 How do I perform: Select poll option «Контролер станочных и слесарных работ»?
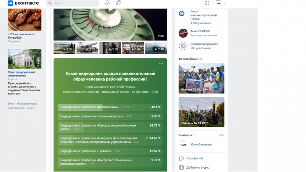tap(110, 162)
